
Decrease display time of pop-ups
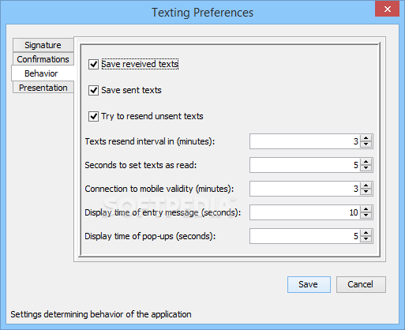pyautogui.click(x=366, y=239)
